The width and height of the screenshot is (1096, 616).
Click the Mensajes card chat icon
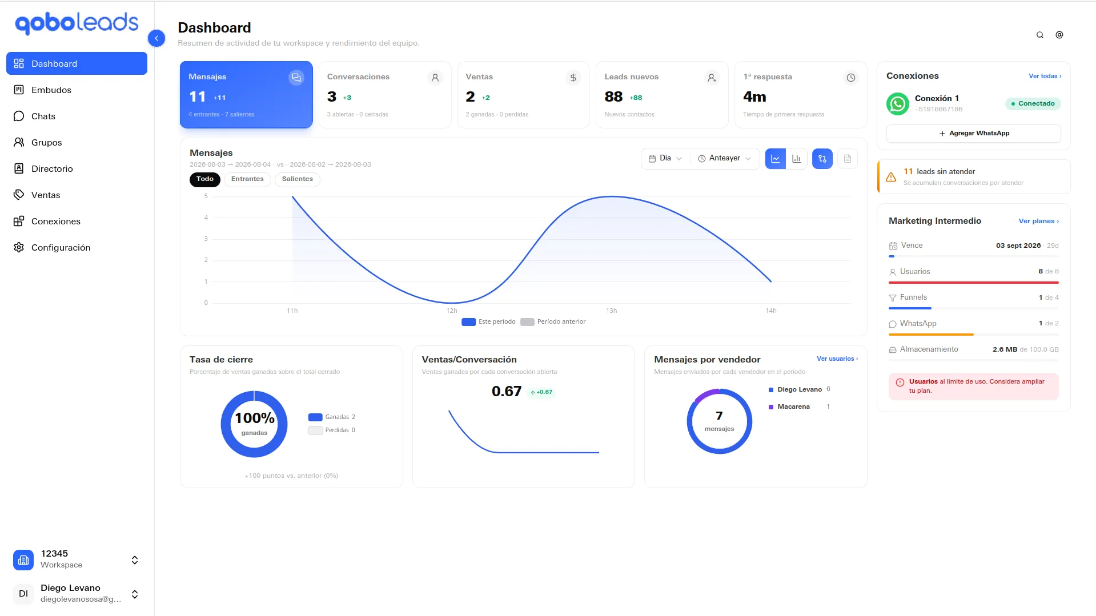coord(296,78)
